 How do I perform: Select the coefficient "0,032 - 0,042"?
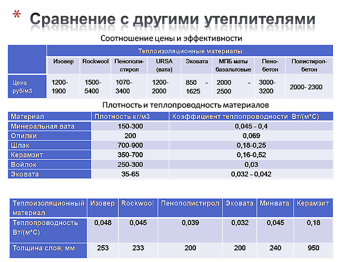point(251,174)
